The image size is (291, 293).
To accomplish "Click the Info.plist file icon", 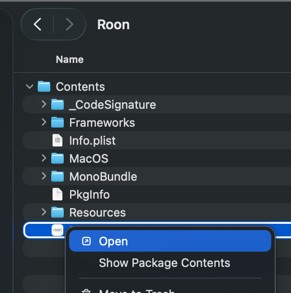I will tap(57, 141).
